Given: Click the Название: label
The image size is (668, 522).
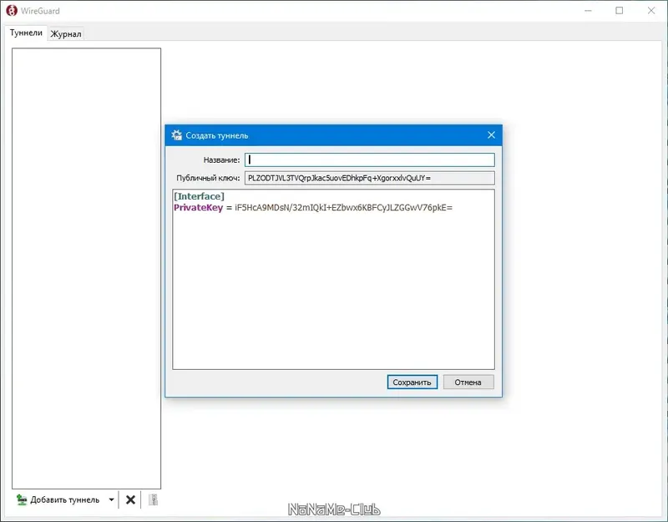Looking at the screenshot, I should [x=221, y=160].
